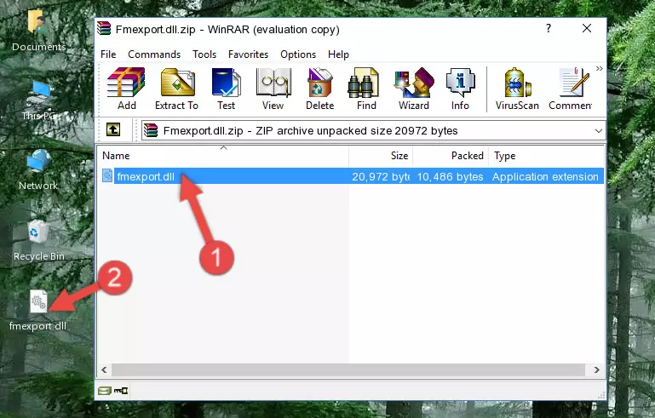Click the right arrow of horizontal scrollbar
Viewport: 655px width, 418px height.
click(596, 369)
